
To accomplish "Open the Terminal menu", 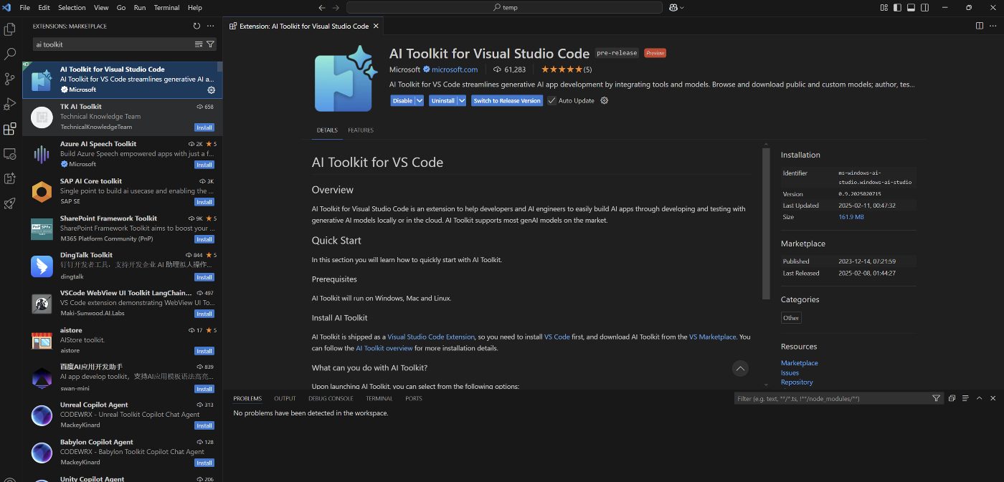I will (166, 7).
